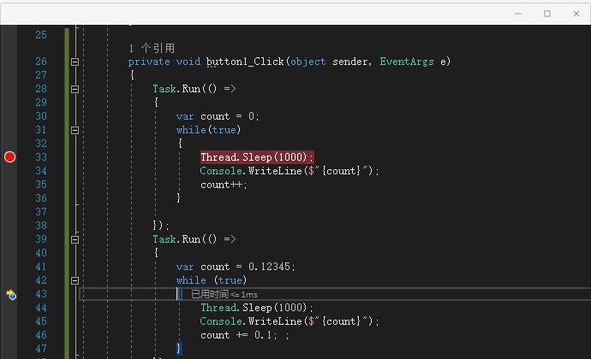Collapse the button1_Click method fold
This screenshot has height=359, width=591.
pos(75,62)
